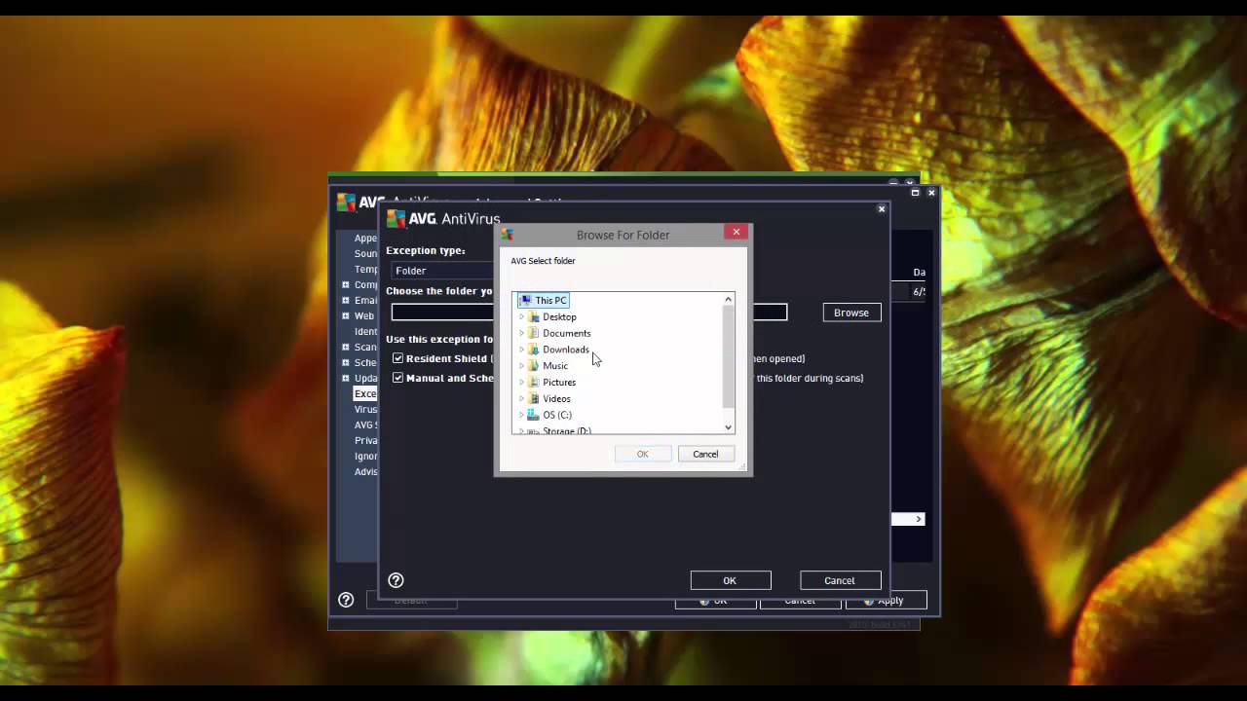Click the Videos folder icon
Image resolution: width=1247 pixels, height=701 pixels.
pyautogui.click(x=534, y=398)
